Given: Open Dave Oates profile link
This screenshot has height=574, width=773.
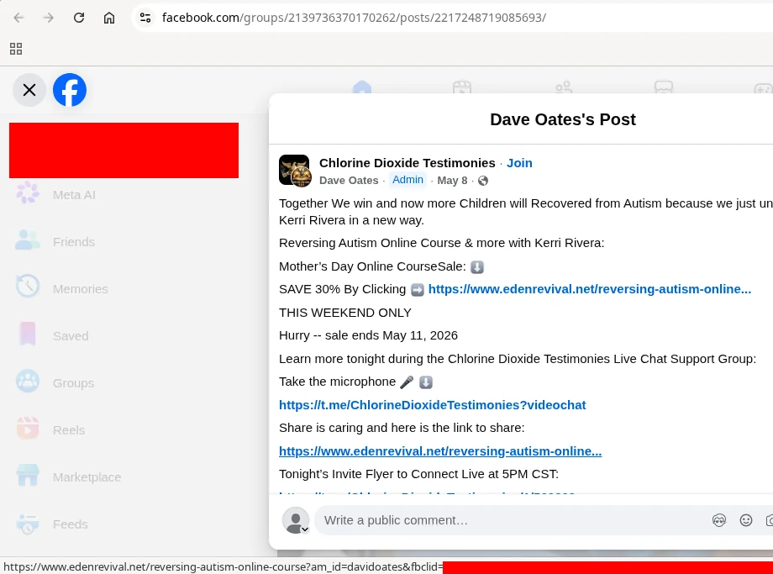Looking at the screenshot, I should point(349,181).
